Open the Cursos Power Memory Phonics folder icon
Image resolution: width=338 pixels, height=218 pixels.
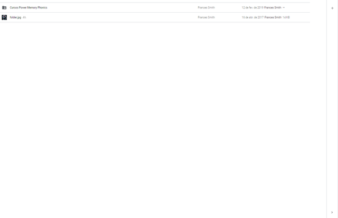tap(4, 7)
